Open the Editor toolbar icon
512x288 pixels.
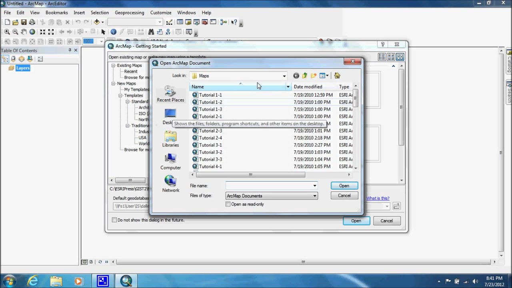(x=169, y=22)
